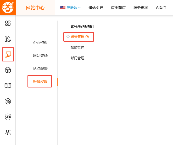Click the help question mark beside 账号管理

pyautogui.click(x=87, y=37)
